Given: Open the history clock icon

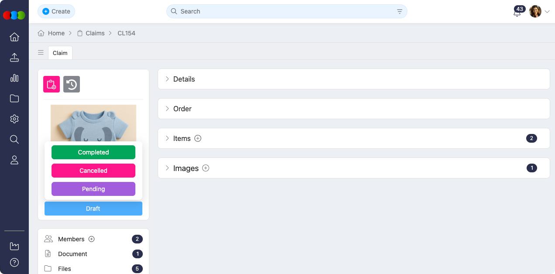Looking at the screenshot, I should [72, 84].
